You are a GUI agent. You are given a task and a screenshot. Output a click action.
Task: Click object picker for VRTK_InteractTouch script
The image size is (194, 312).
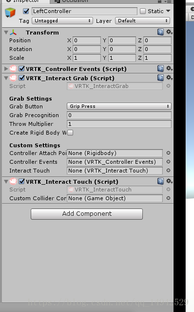(169, 190)
